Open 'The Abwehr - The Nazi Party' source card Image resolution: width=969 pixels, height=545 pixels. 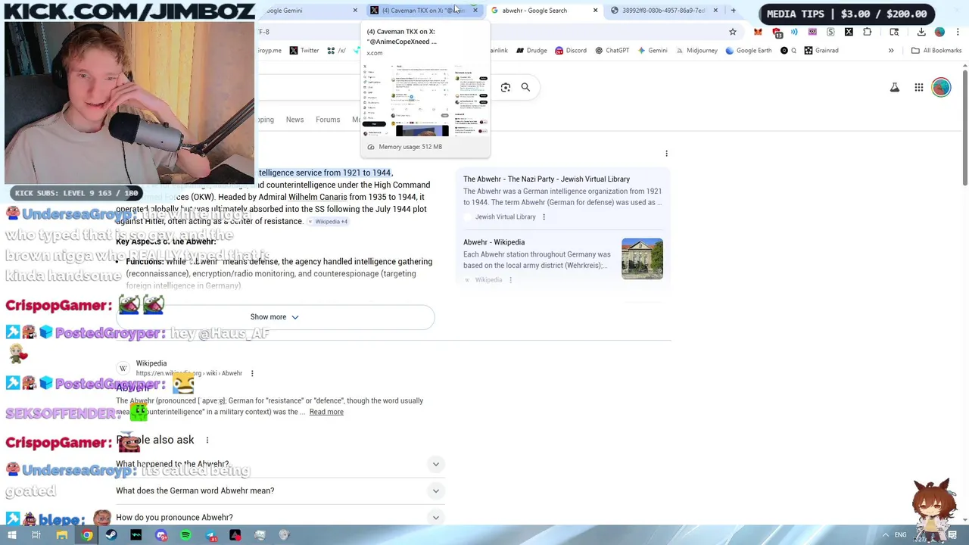click(x=562, y=198)
